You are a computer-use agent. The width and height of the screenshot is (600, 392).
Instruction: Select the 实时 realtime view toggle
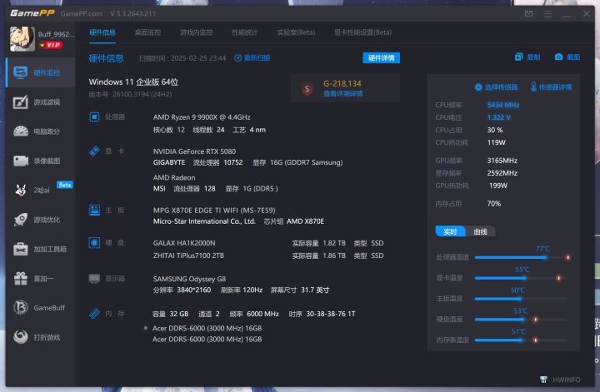[450, 231]
